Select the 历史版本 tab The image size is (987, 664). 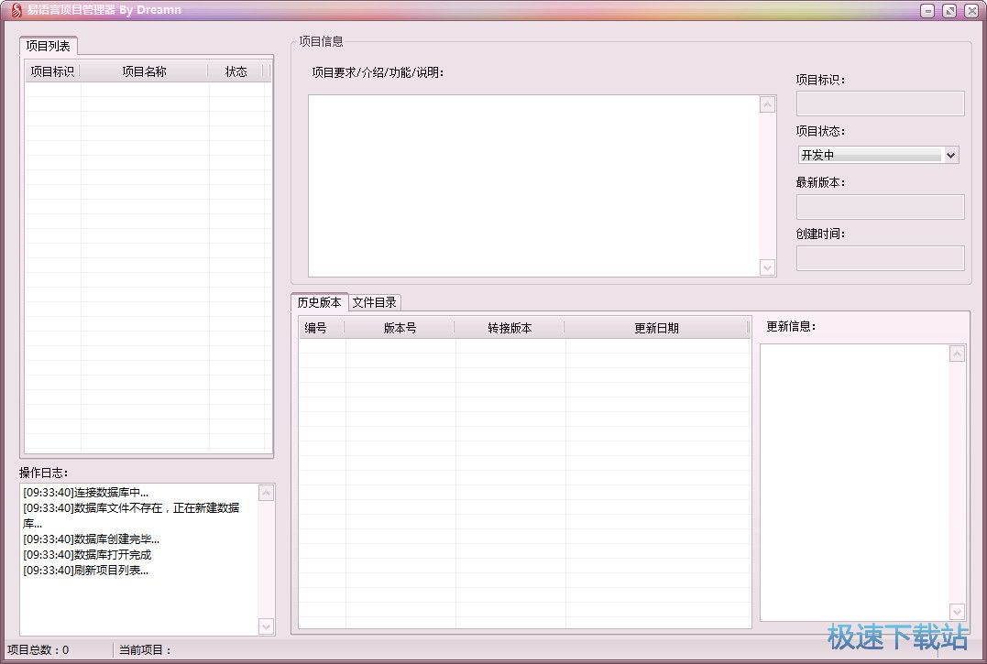point(318,302)
